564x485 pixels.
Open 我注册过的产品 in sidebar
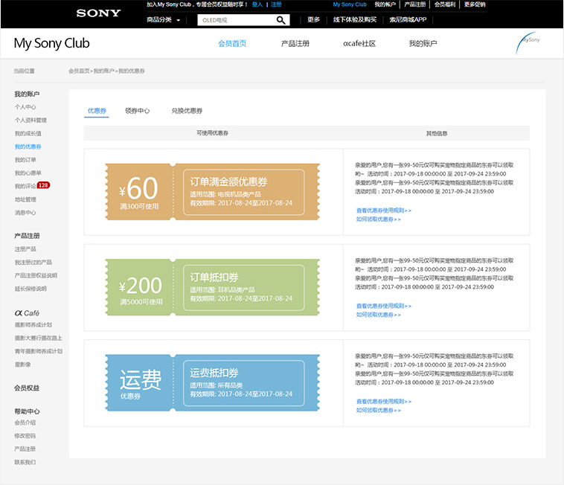[x=33, y=262]
